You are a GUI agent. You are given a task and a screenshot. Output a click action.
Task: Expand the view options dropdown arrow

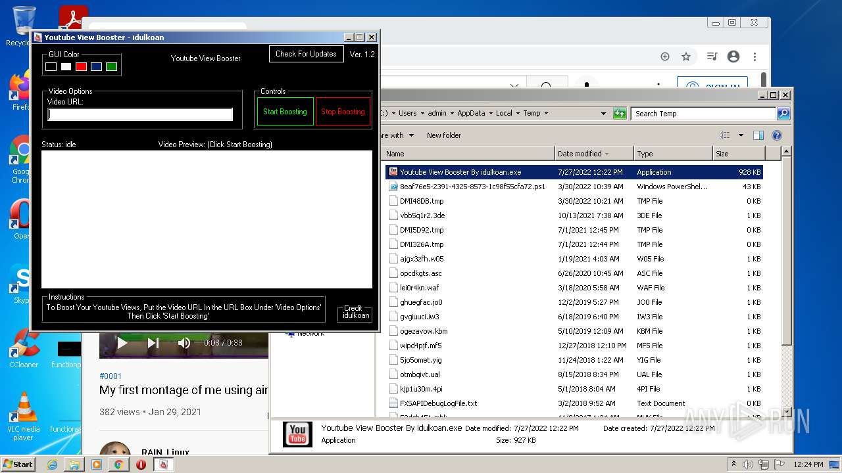[x=741, y=135]
